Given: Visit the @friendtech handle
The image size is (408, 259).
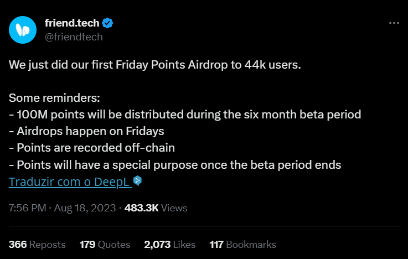Looking at the screenshot, I should pos(74,37).
